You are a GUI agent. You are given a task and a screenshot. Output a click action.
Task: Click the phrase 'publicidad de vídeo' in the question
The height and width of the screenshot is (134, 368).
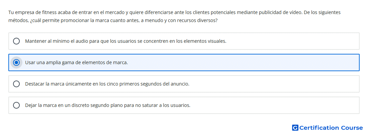[x=280, y=12]
